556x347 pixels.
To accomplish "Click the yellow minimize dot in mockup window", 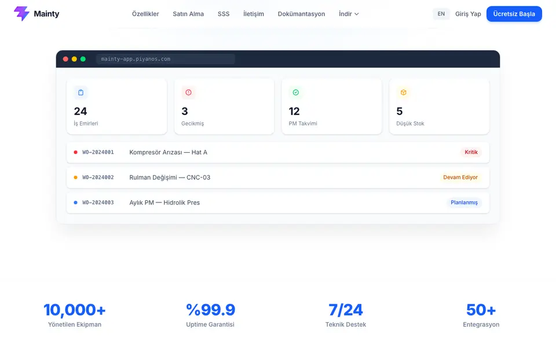I will 74,59.
